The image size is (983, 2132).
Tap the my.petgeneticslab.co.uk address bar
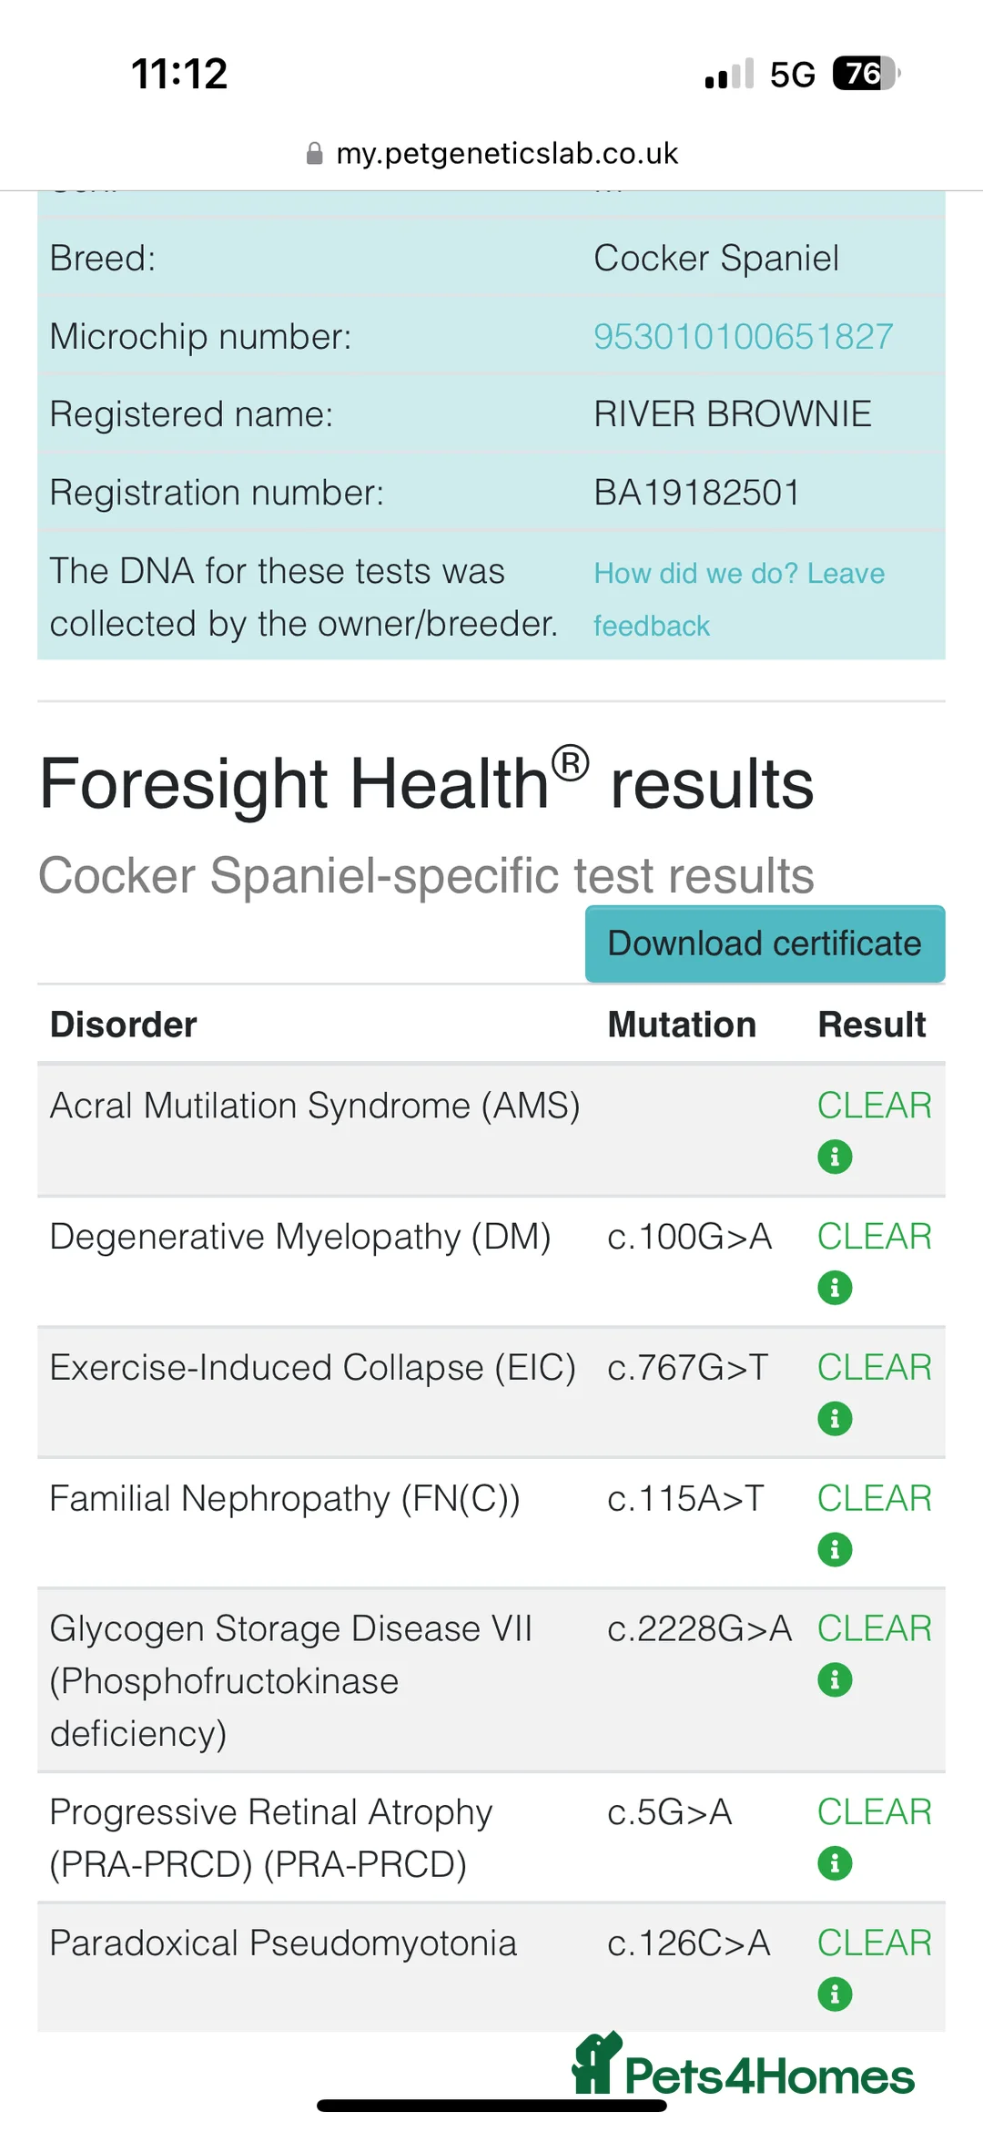pos(506,153)
